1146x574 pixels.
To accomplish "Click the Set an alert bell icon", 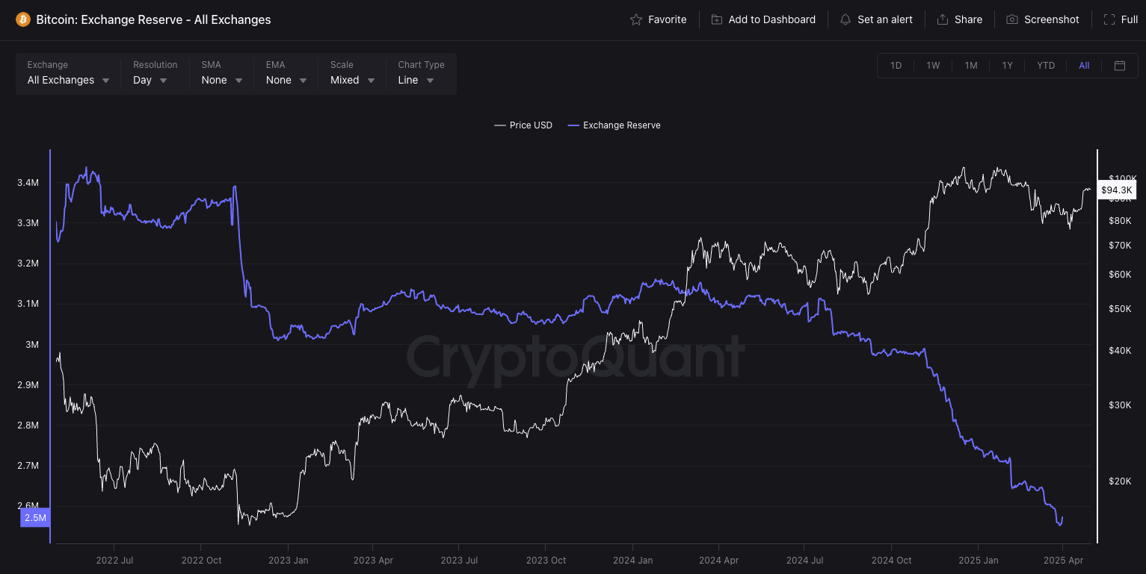I will 845,19.
